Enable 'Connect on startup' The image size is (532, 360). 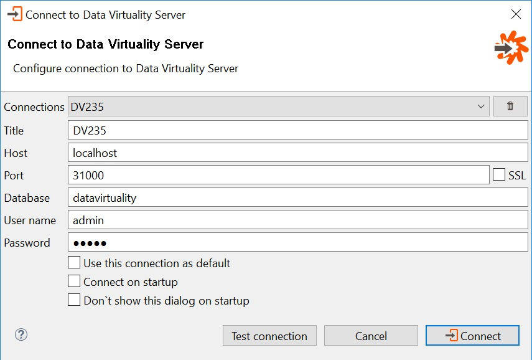(74, 282)
